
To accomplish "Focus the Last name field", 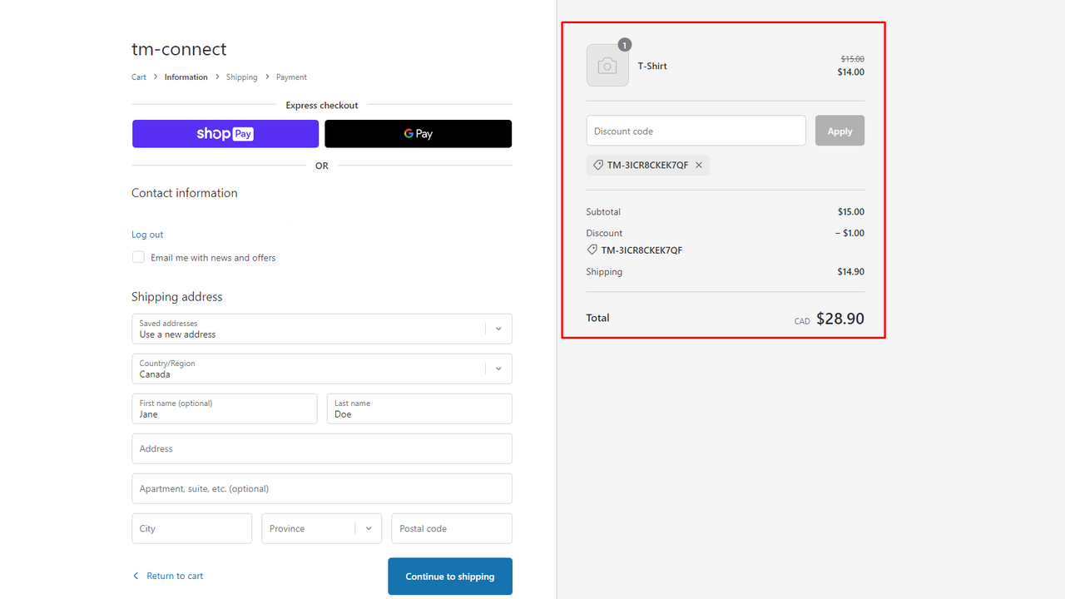I will coord(419,408).
